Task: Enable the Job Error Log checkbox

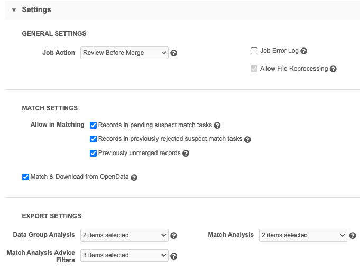Action: (x=254, y=51)
